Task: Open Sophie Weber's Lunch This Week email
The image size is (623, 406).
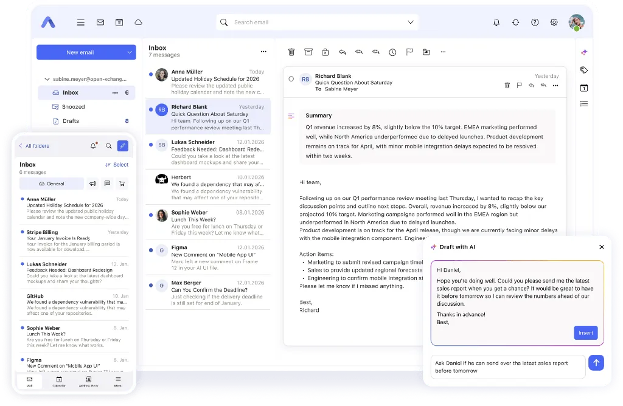Action: pos(208,222)
